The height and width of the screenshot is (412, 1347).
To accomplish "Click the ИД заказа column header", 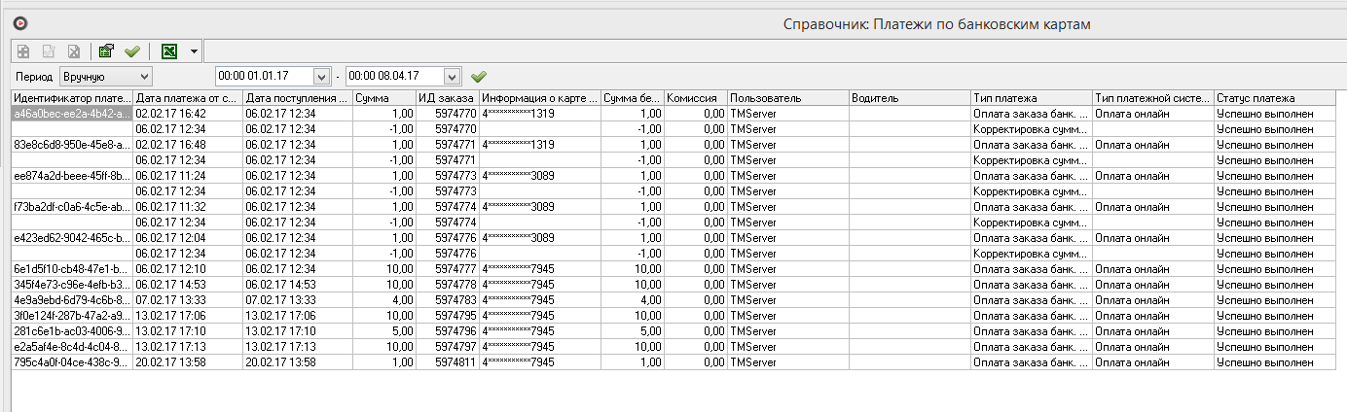I will pos(447,98).
